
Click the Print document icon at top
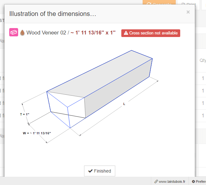[x=183, y=4]
